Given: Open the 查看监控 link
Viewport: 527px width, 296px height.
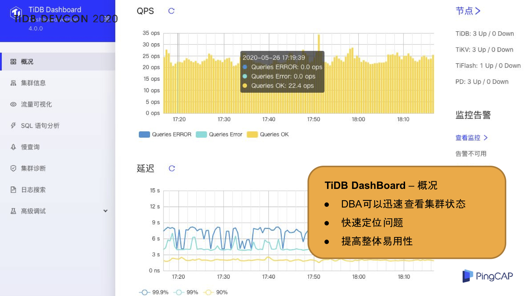Looking at the screenshot, I should [472, 138].
